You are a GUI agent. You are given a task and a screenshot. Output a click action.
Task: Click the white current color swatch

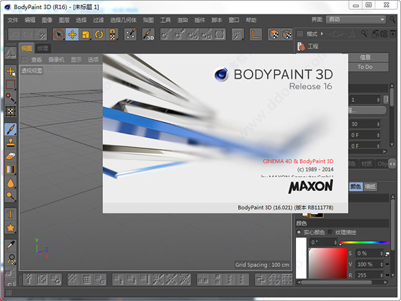(301, 258)
